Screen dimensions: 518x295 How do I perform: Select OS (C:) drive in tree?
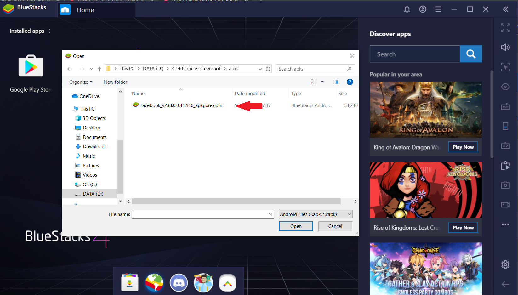pos(86,184)
